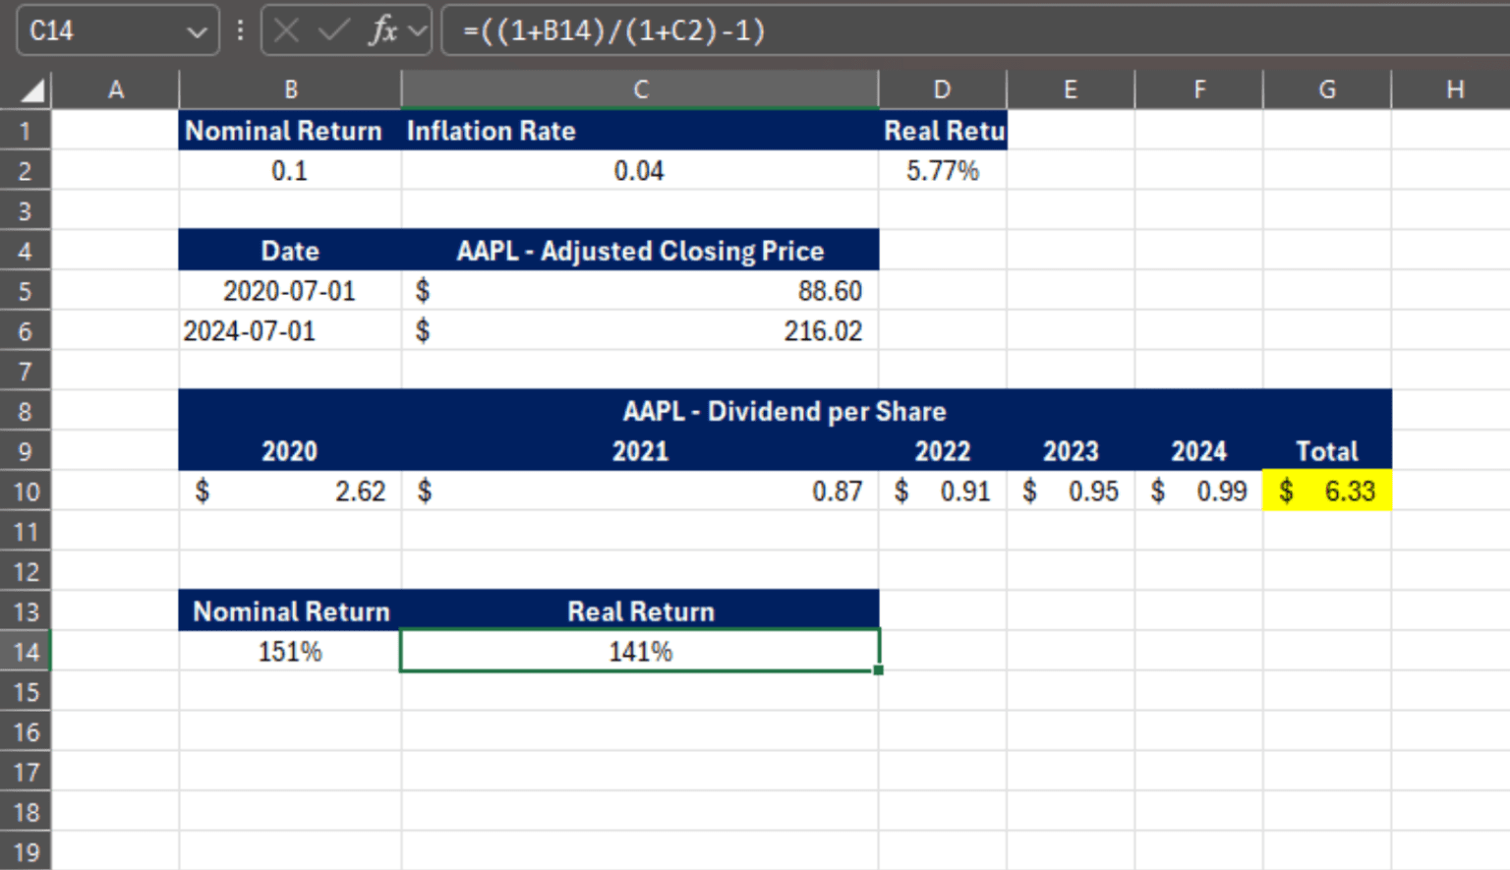Click the Real Return cell showing 141%
The image size is (1510, 870).
click(640, 650)
